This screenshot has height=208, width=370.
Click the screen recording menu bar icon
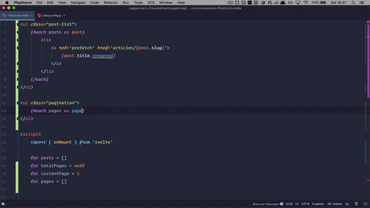231,2
